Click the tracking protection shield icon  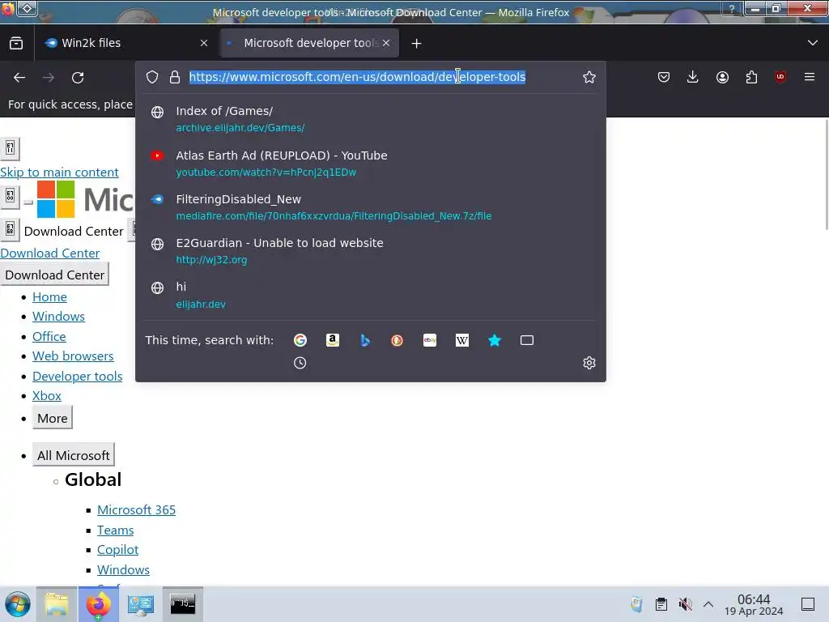[152, 77]
